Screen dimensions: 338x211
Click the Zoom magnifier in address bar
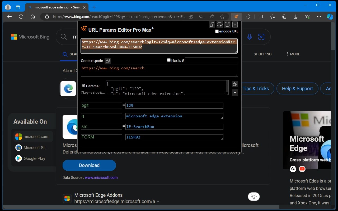[x=201, y=17]
